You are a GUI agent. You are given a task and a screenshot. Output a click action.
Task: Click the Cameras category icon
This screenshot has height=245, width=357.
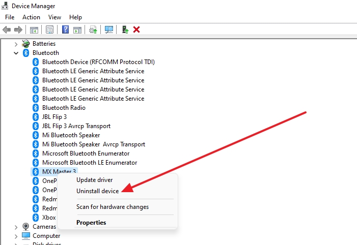coord(26,227)
